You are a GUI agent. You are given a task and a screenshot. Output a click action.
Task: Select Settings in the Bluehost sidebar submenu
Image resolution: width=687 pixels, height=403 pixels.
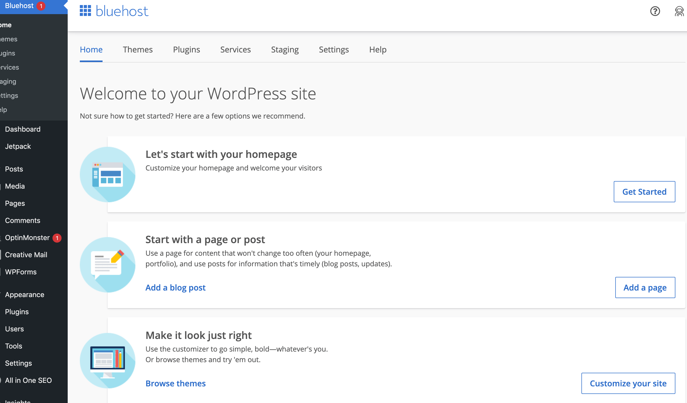point(9,96)
